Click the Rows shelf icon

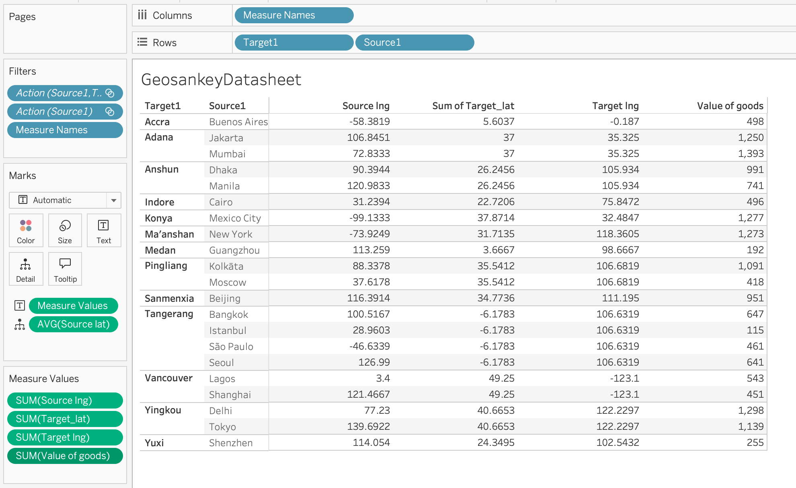(x=142, y=42)
